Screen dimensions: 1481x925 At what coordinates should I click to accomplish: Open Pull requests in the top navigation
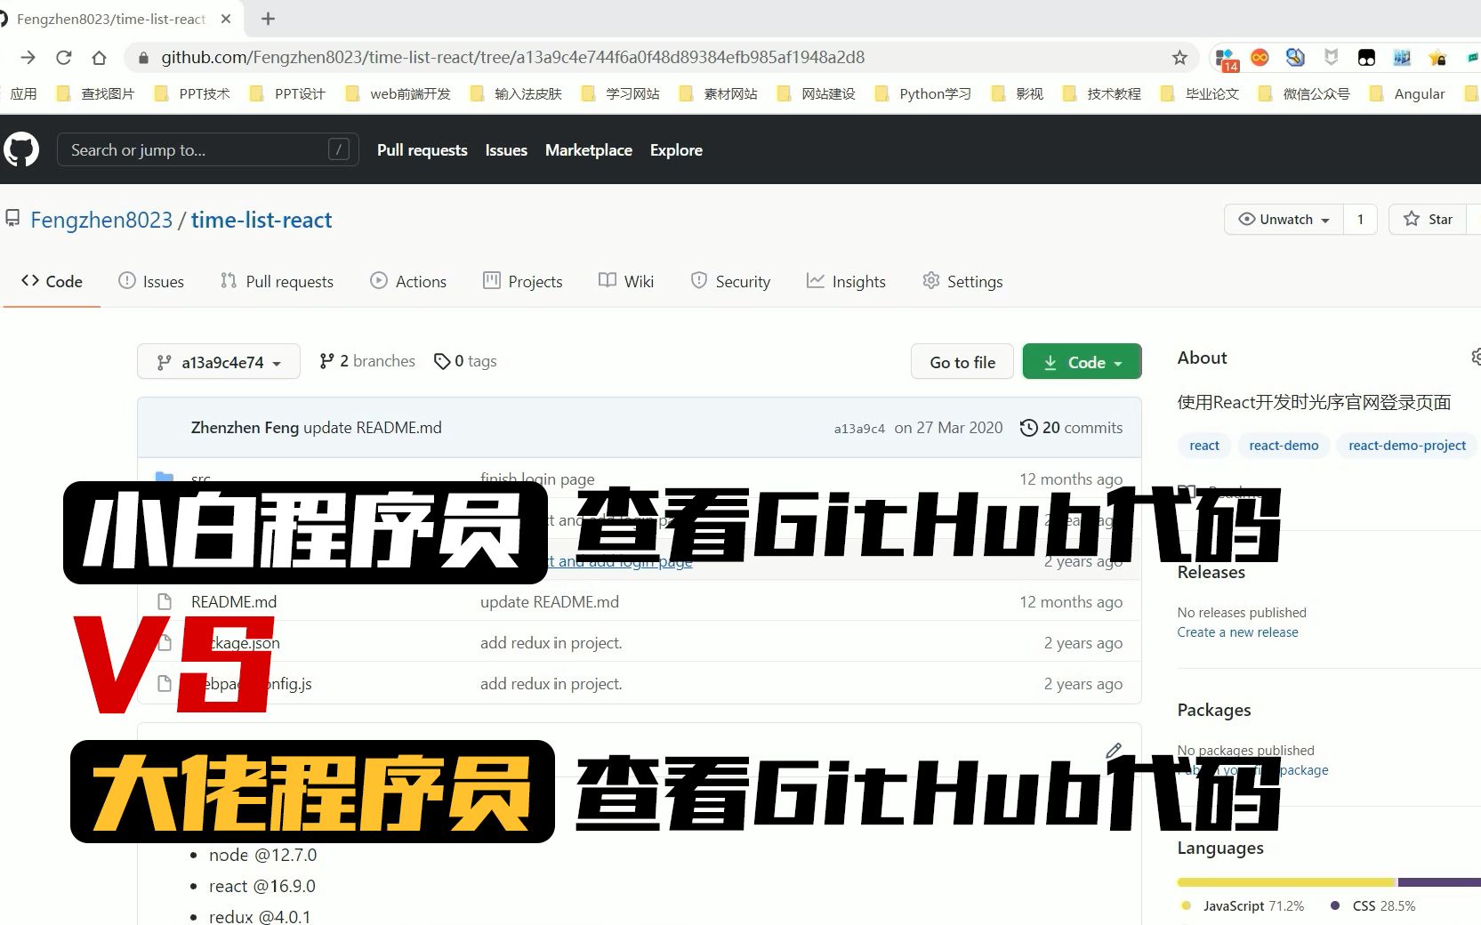pyautogui.click(x=422, y=150)
